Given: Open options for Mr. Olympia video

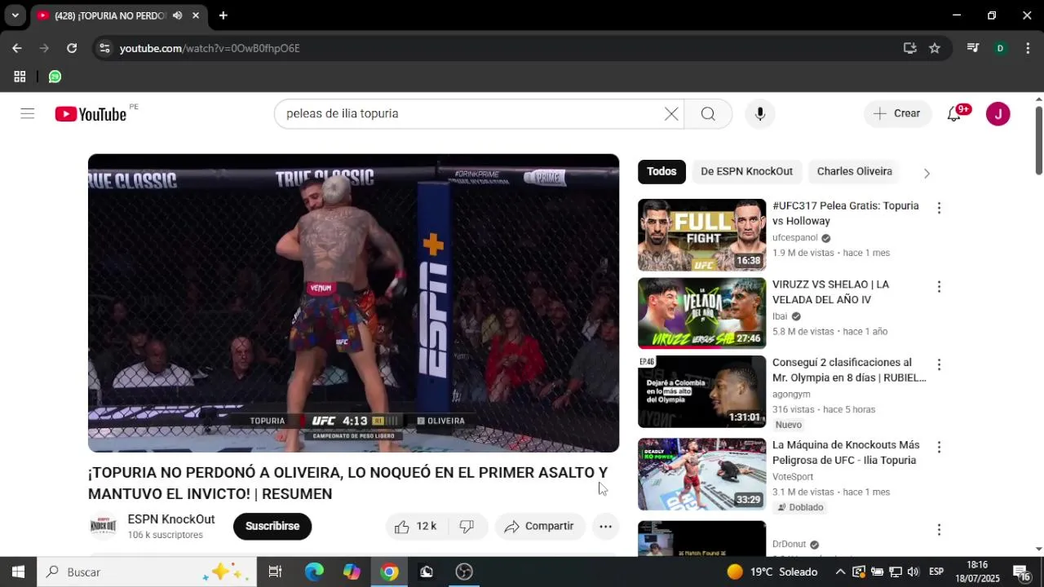Looking at the screenshot, I should (939, 364).
